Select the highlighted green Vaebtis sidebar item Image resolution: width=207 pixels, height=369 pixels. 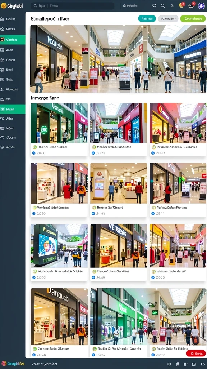(x=13, y=40)
